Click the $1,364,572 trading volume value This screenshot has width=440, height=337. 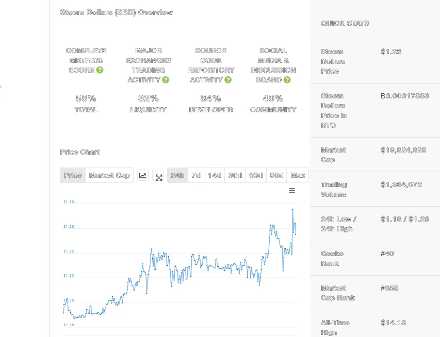tap(401, 184)
